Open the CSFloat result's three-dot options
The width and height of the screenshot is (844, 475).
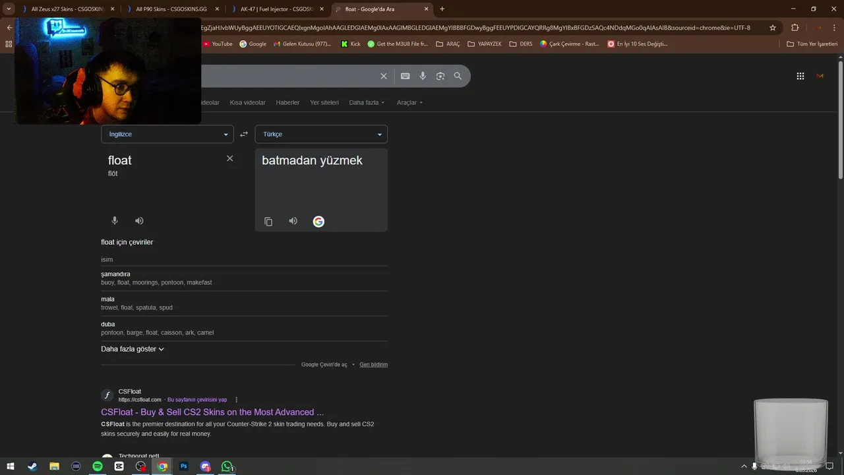[x=237, y=400]
